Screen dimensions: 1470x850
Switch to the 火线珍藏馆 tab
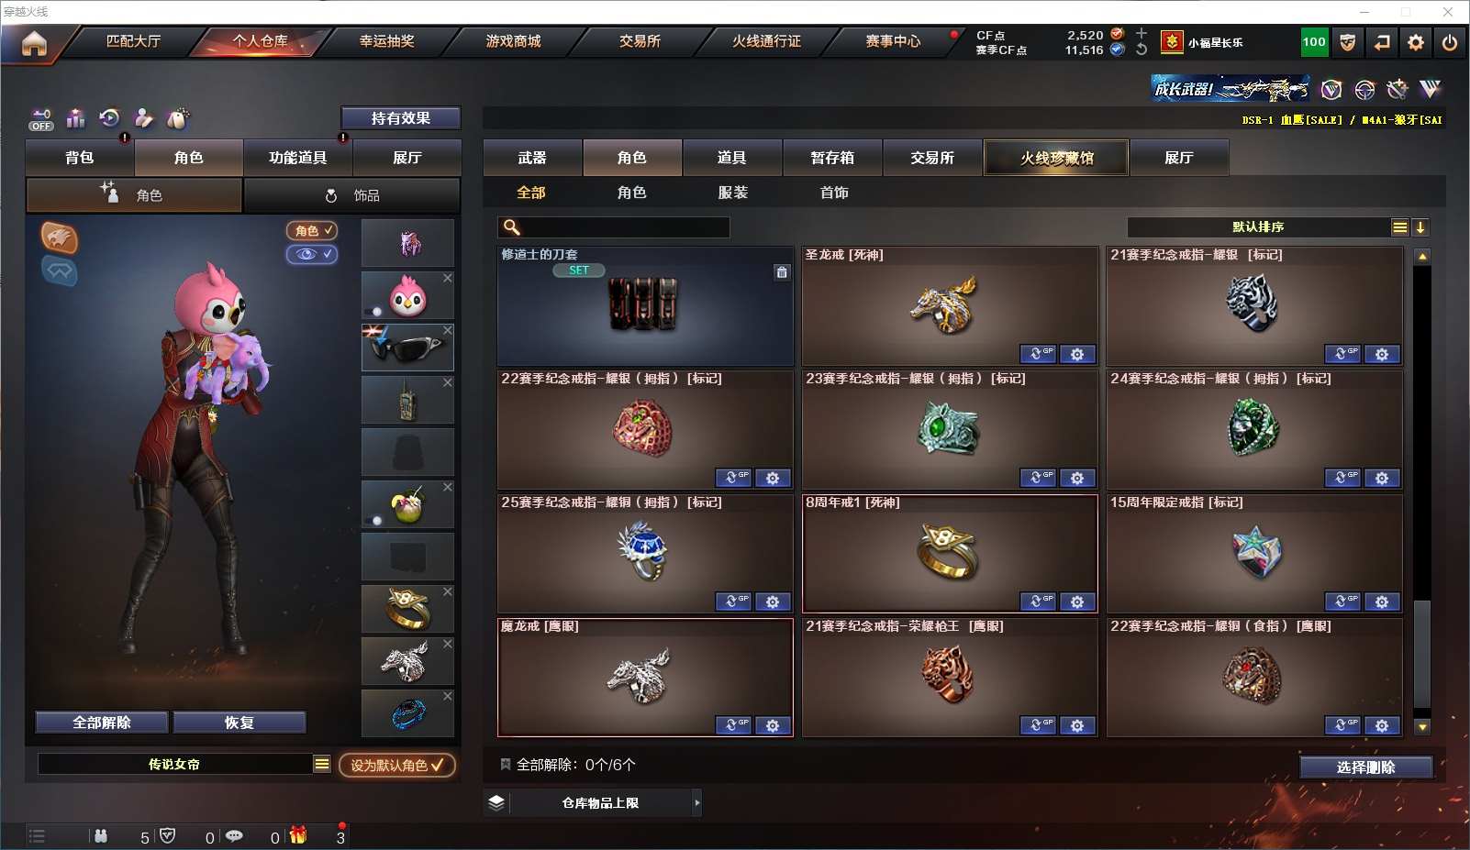1056,158
